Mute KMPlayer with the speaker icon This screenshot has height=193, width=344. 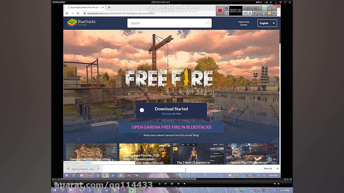(x=275, y=184)
